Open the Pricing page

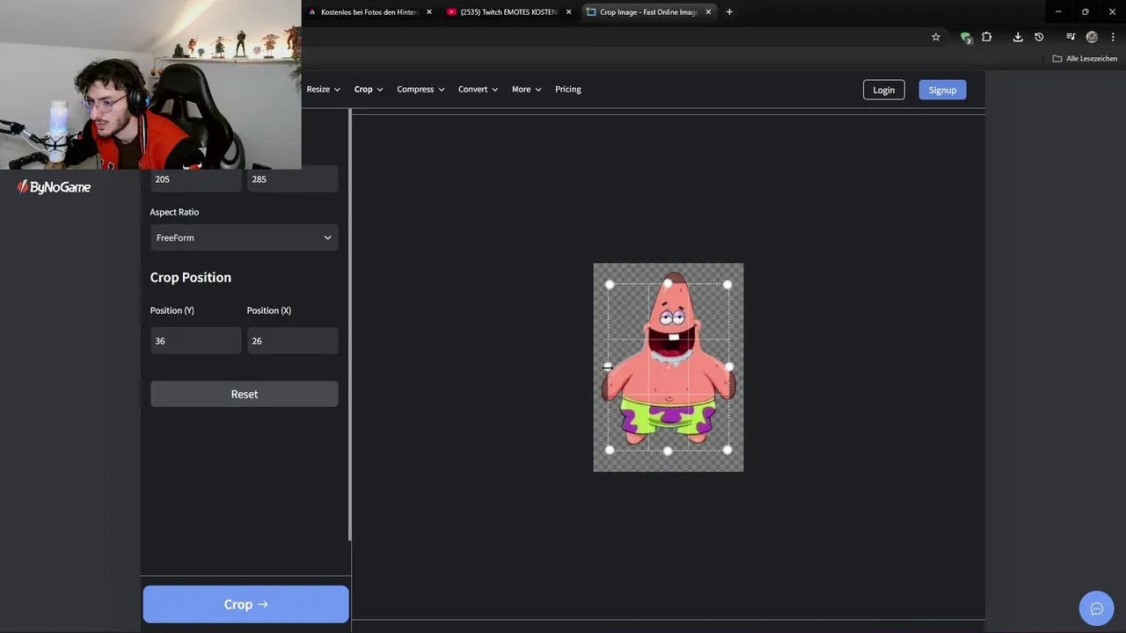[568, 90]
